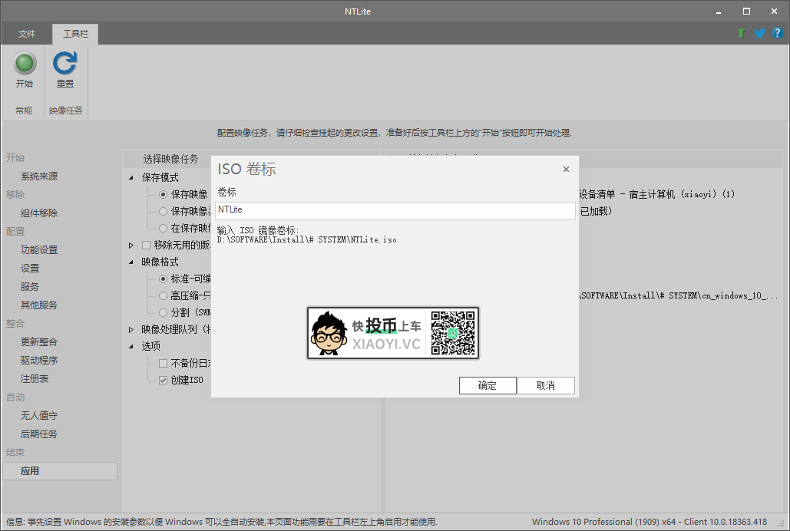Expand the 移除无用的版本 tree node

click(x=131, y=245)
